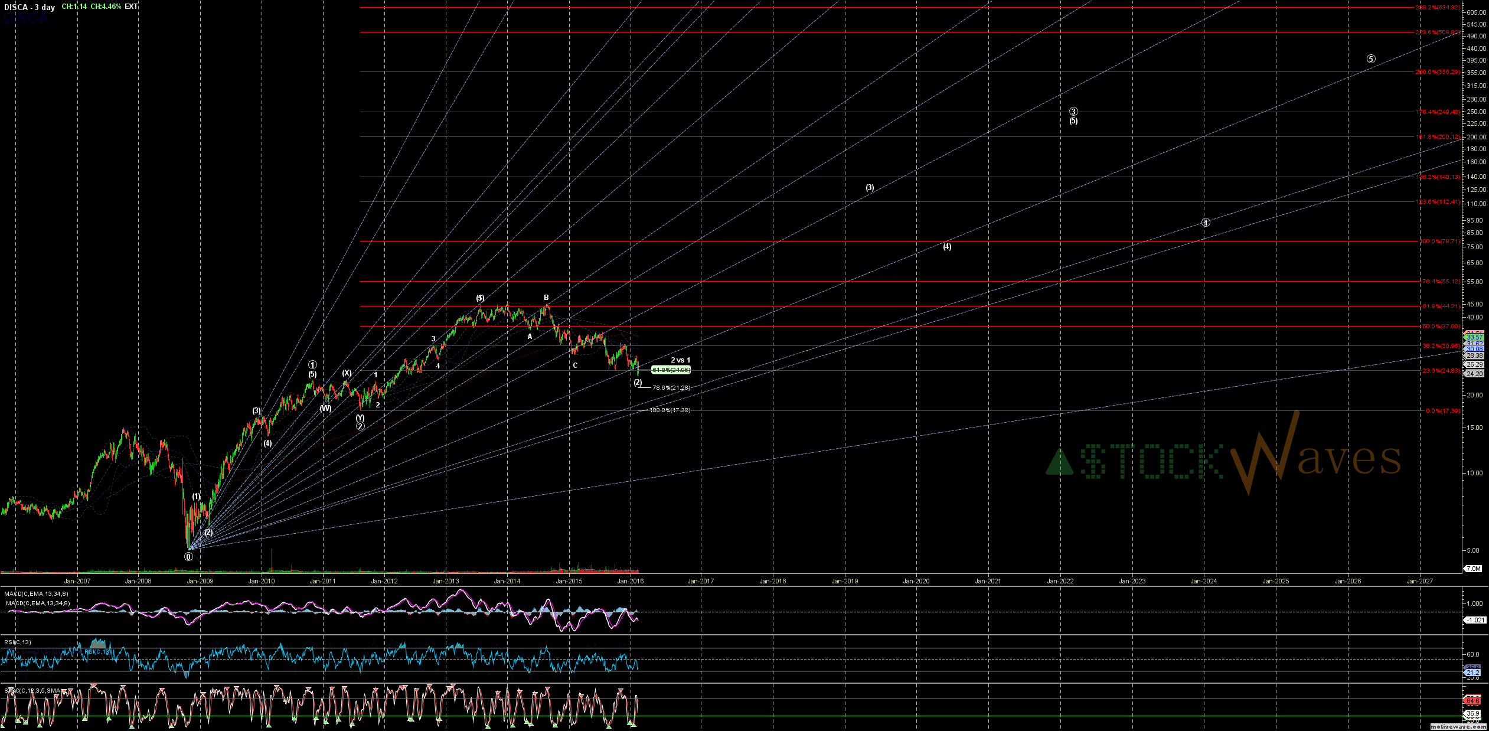Screen dimensions: 1489x731
Task: Click the circled 0 wave origin label
Action: pos(188,556)
